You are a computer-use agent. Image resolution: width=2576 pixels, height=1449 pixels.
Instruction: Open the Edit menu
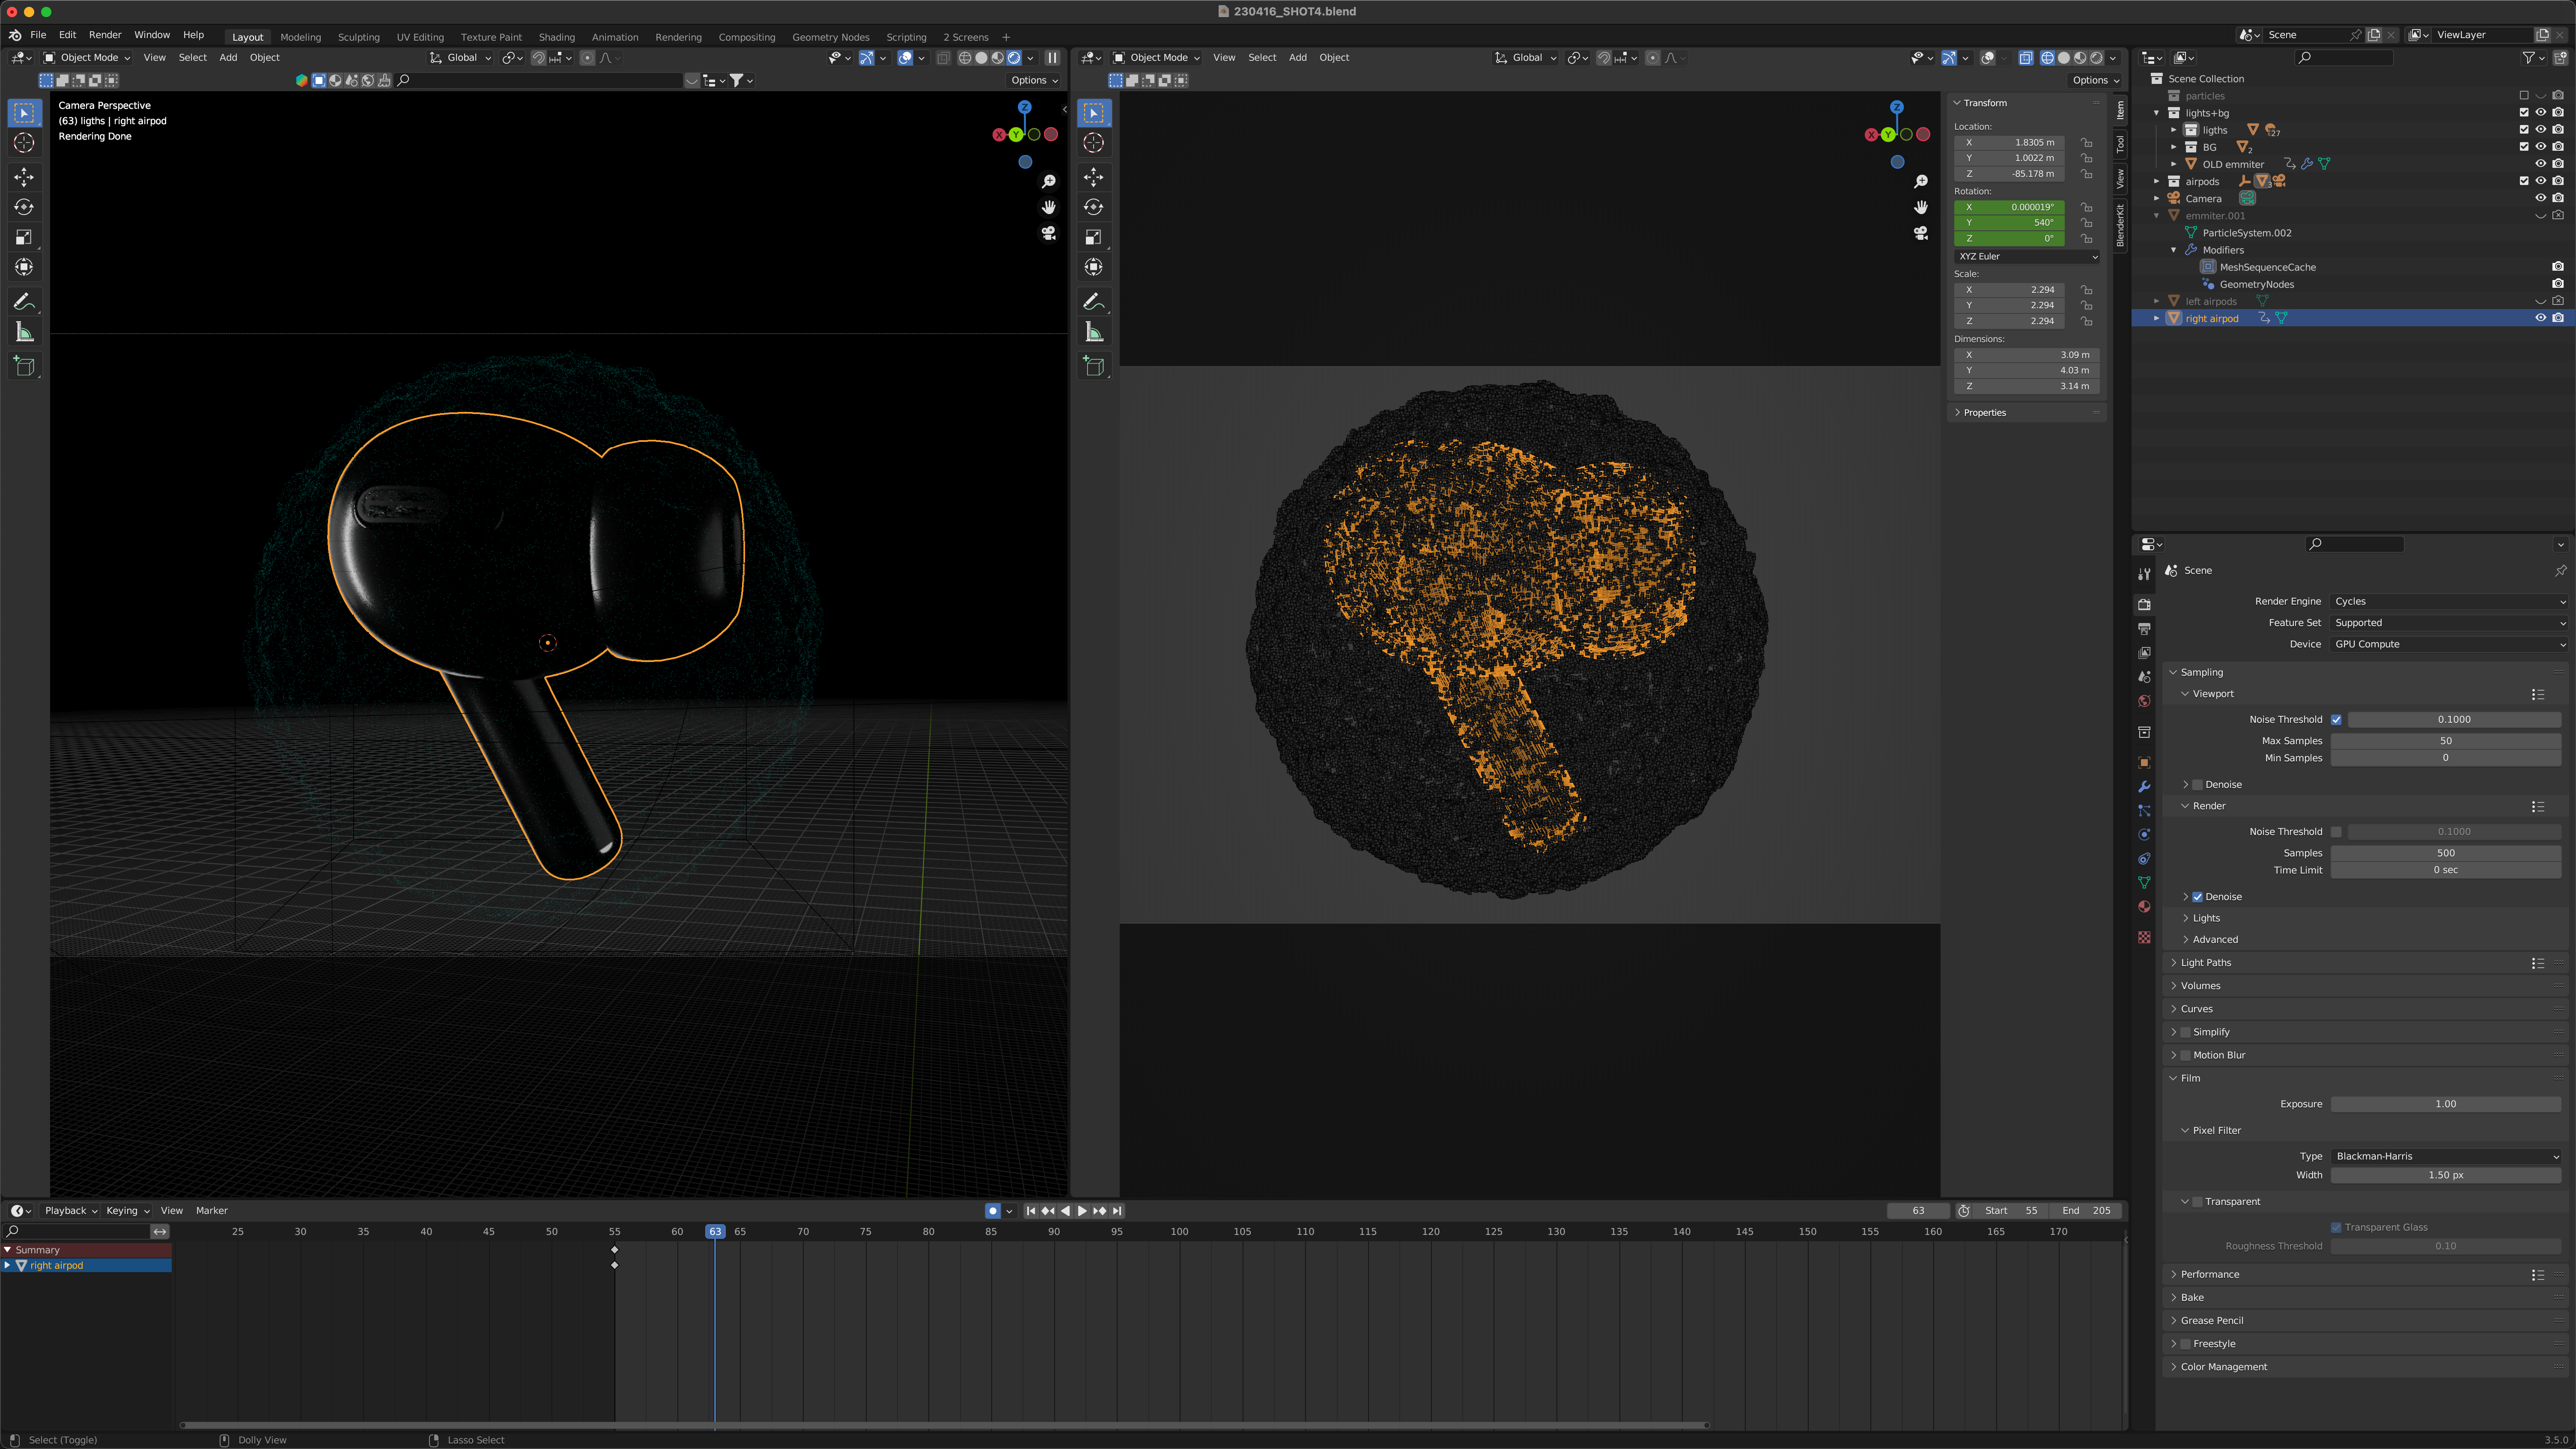coord(67,35)
